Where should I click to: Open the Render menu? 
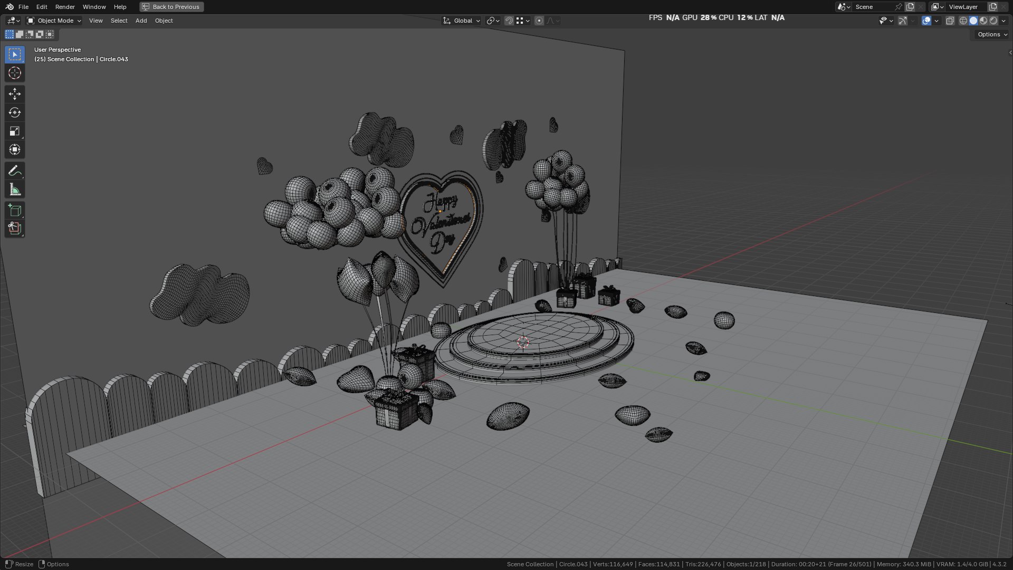(65, 7)
